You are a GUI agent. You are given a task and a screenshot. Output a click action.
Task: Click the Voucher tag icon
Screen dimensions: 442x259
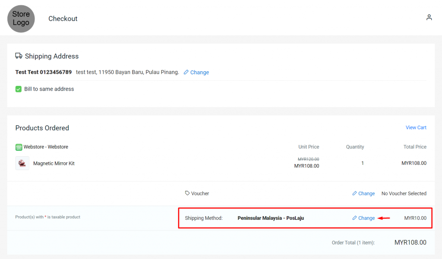tap(187, 193)
